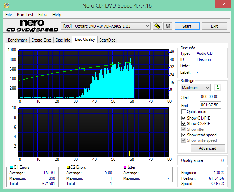234x192 pixels.
Task: Click the Audio CD type value
Action: [x=205, y=53]
